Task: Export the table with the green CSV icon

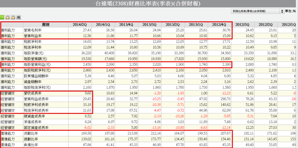Action: 2,17
